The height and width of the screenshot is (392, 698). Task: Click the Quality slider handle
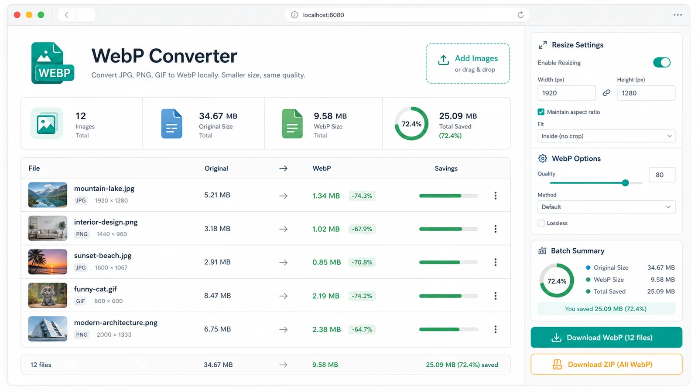[625, 183]
